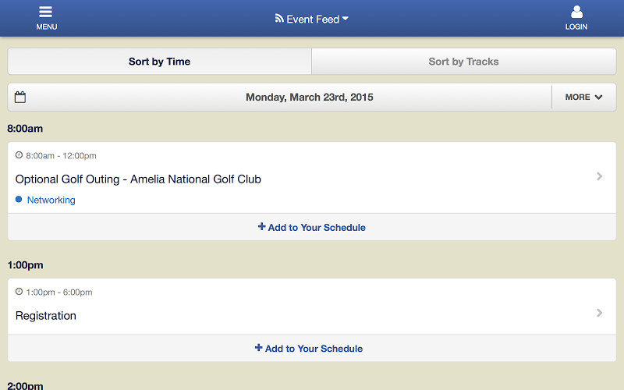
Task: Click plus icon in Registration Add to Schedule
Action: [x=259, y=348]
